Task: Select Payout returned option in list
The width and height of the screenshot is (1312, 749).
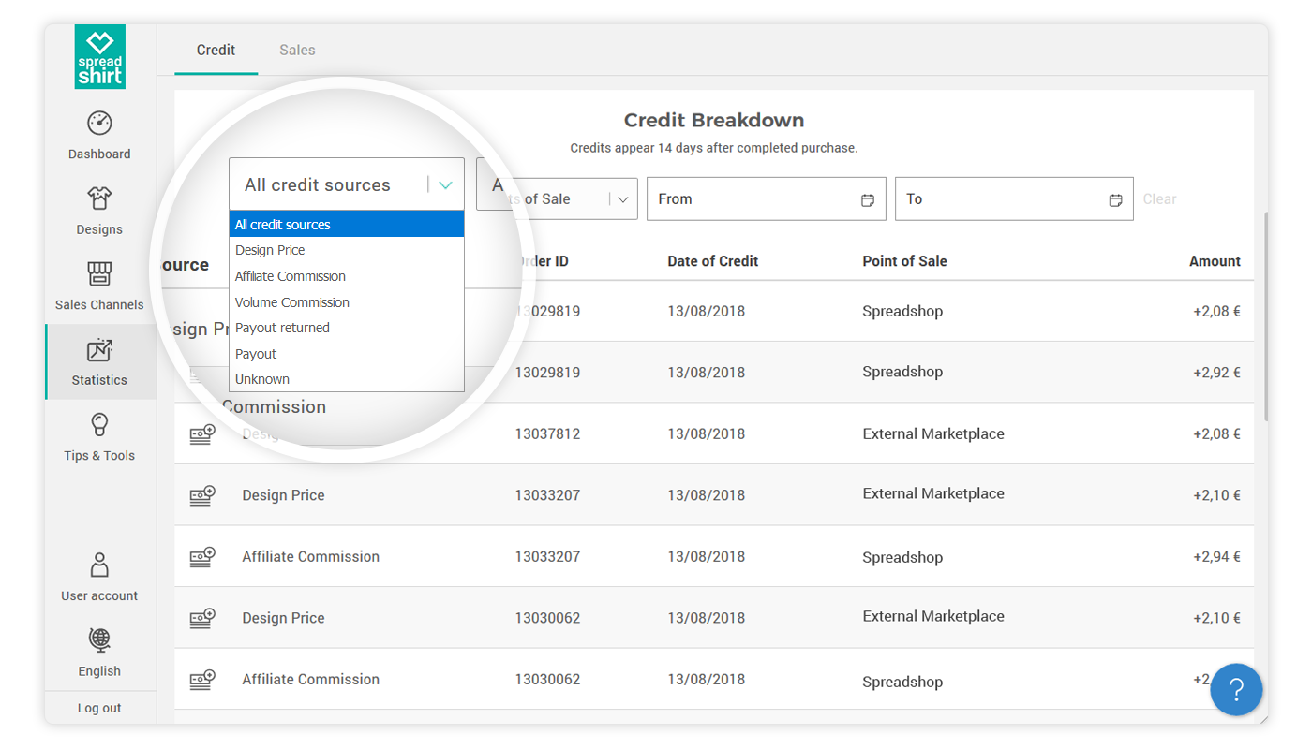Action: click(282, 328)
